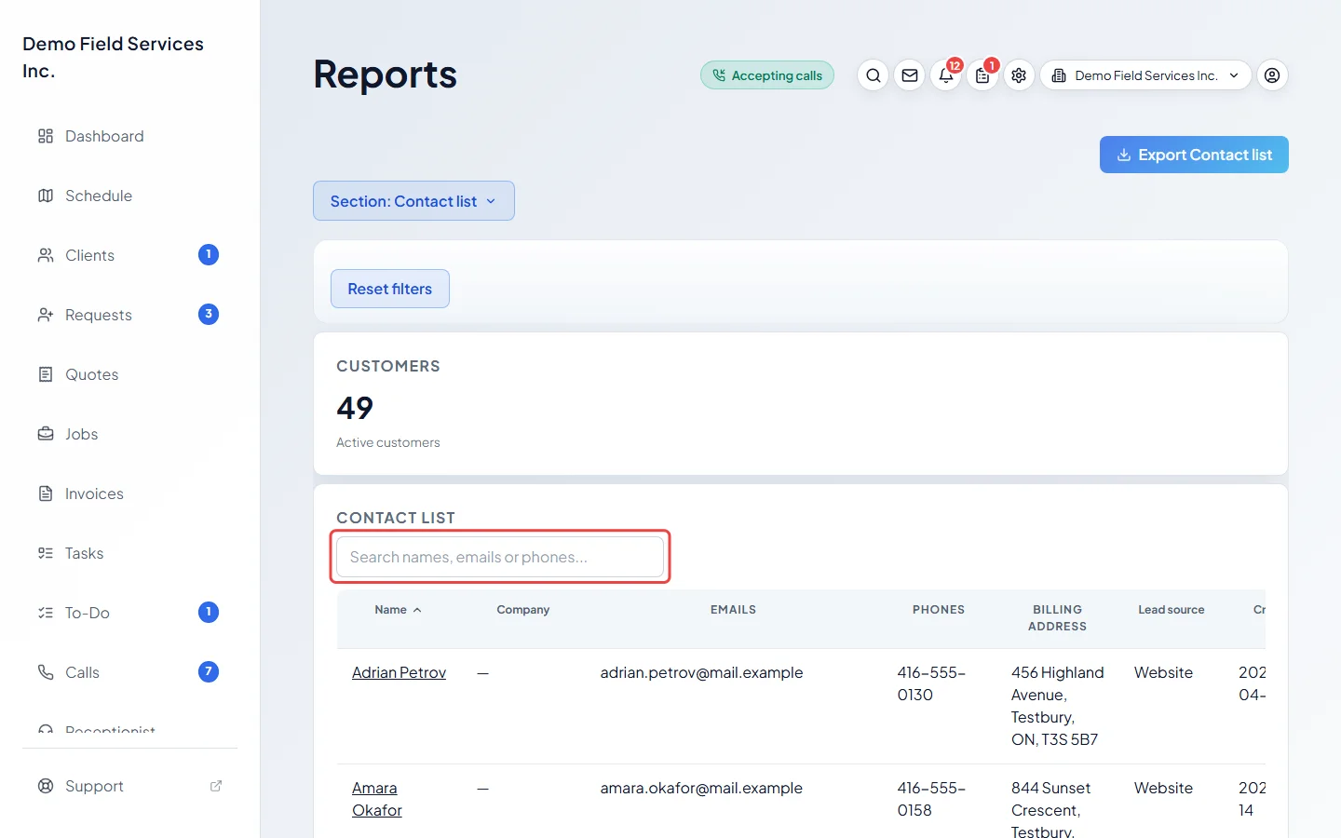Click the Jobs briefcase icon
Viewport: 1341px width, 838px height.
pos(46,434)
